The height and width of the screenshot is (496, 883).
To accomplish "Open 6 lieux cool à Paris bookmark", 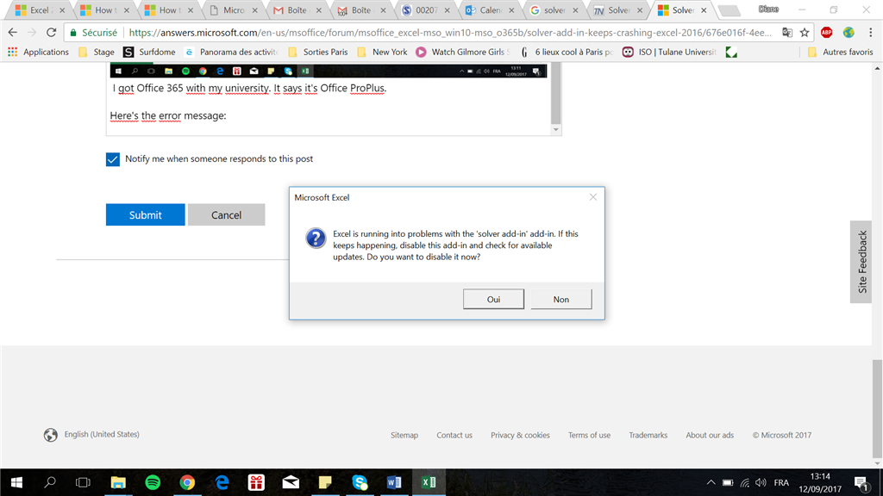I will tap(567, 52).
